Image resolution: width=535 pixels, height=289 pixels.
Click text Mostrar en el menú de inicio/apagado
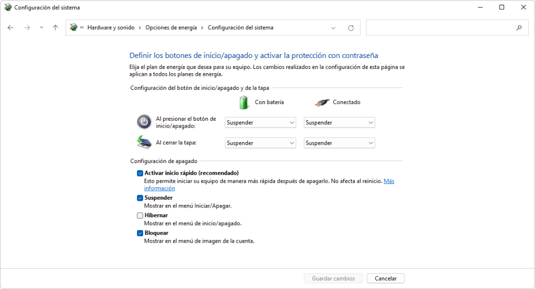click(x=193, y=224)
